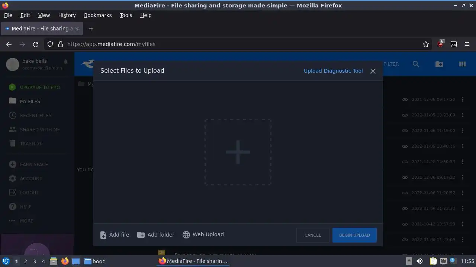Open Firefox View menu
Screen dimensions: 476x267
(x=44, y=15)
